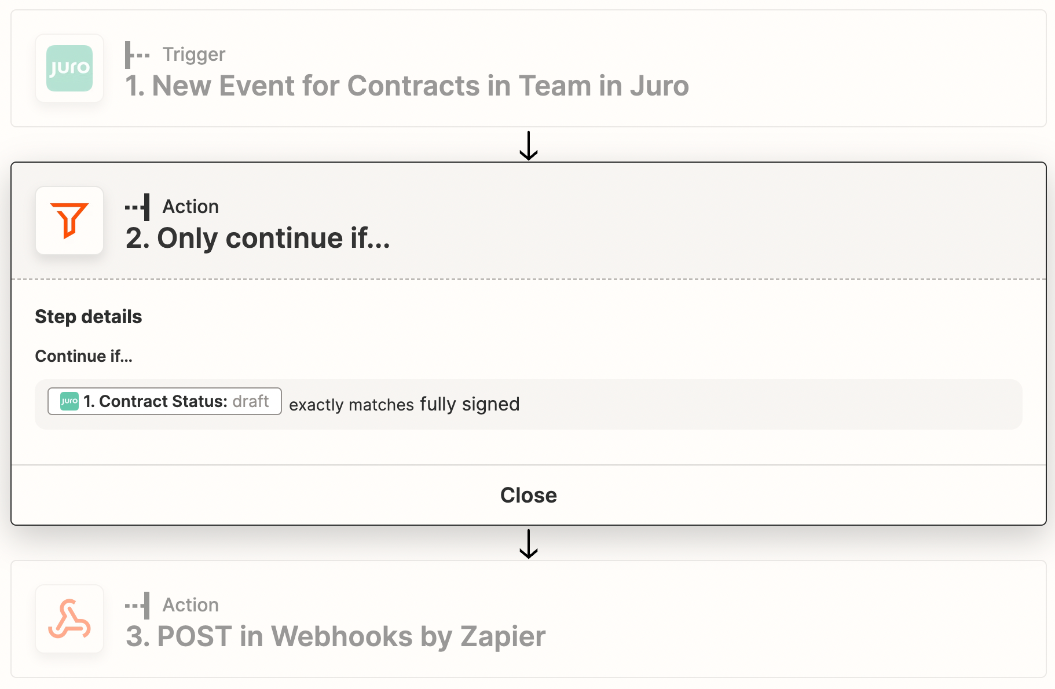Viewport: 1055px width, 689px height.
Task: Click the arrow between filter and webhook steps
Action: pyautogui.click(x=529, y=544)
